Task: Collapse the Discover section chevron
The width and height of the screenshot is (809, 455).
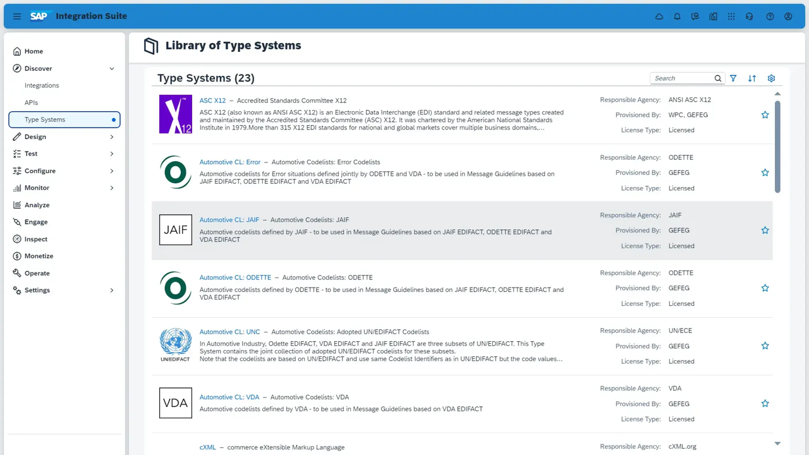Action: [x=112, y=68]
